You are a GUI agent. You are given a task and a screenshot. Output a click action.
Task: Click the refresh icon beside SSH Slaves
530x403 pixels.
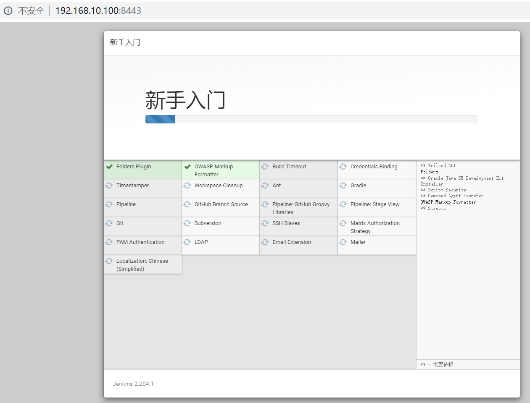point(265,223)
